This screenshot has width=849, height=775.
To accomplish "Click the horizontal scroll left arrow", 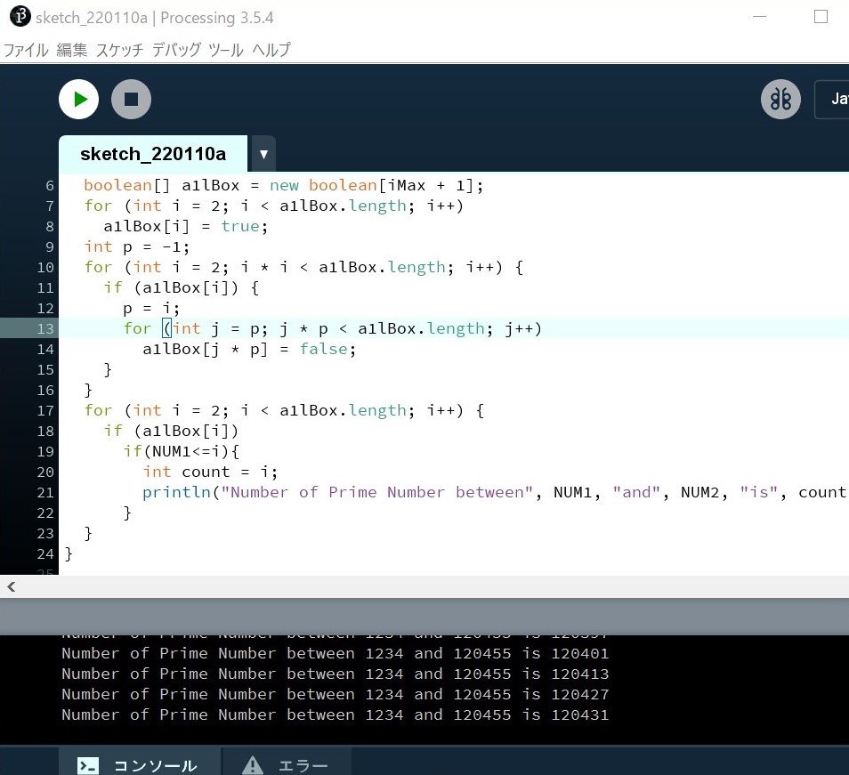I will (x=12, y=586).
